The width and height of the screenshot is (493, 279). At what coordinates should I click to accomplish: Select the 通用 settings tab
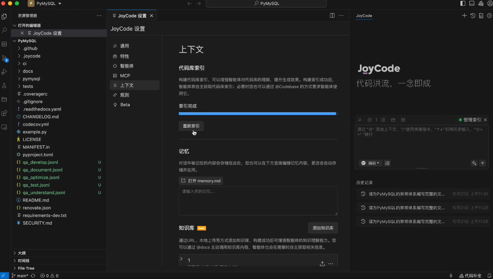[x=134, y=46]
